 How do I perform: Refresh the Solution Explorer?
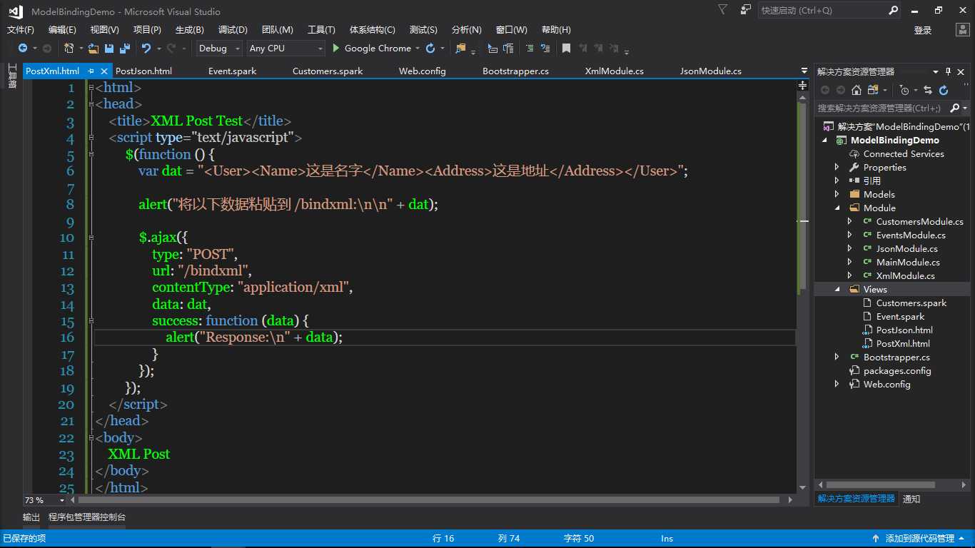click(944, 90)
